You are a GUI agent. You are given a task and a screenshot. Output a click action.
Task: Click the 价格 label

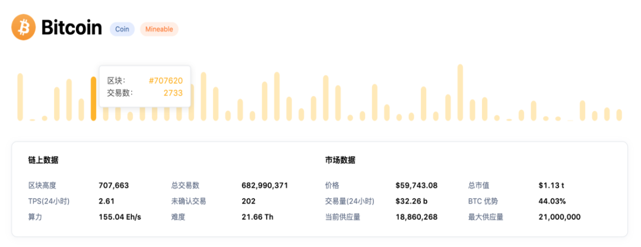click(332, 185)
